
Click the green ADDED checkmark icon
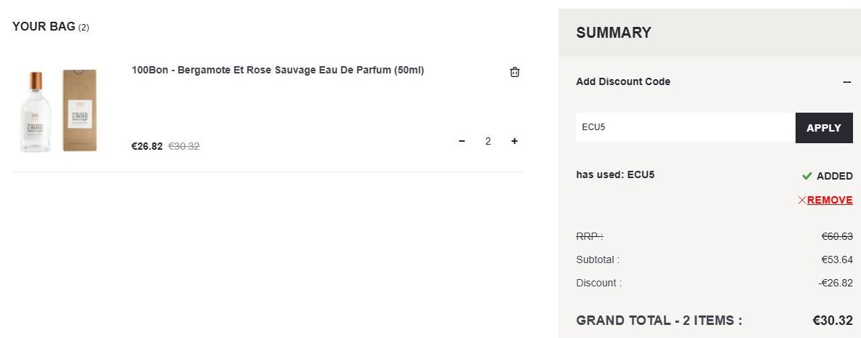tap(806, 176)
